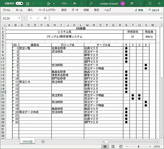Click the formula bar Cancel X icon
Viewport: 164px width, 149px height.
point(31,18)
